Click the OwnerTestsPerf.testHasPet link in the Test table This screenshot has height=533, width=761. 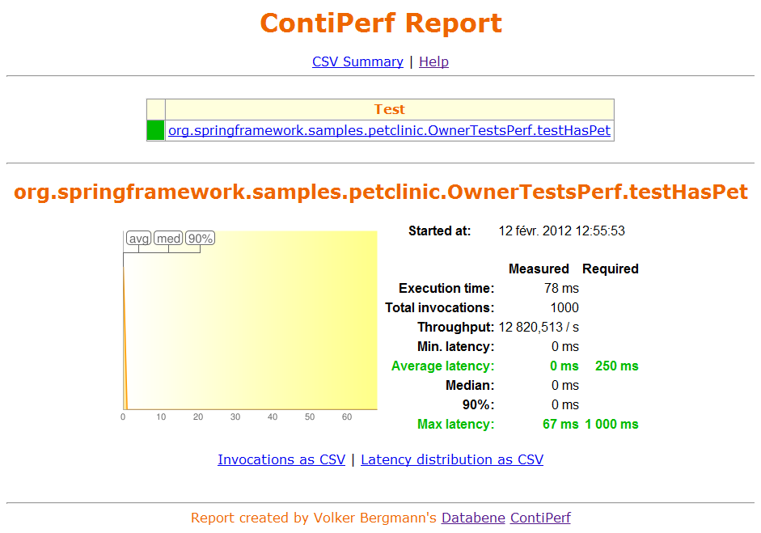click(389, 130)
